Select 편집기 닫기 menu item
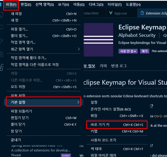 44,118
